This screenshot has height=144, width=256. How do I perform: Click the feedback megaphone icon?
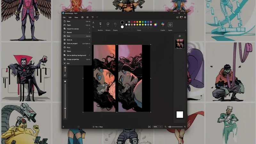click(177, 17)
